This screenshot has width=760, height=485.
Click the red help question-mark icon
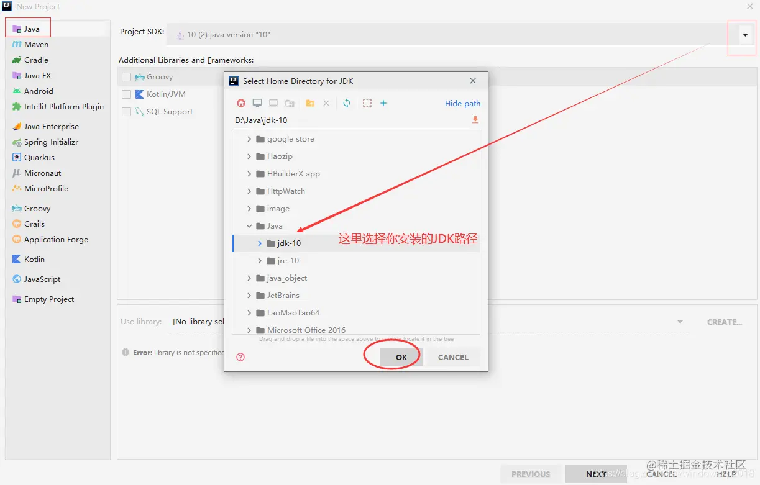241,357
